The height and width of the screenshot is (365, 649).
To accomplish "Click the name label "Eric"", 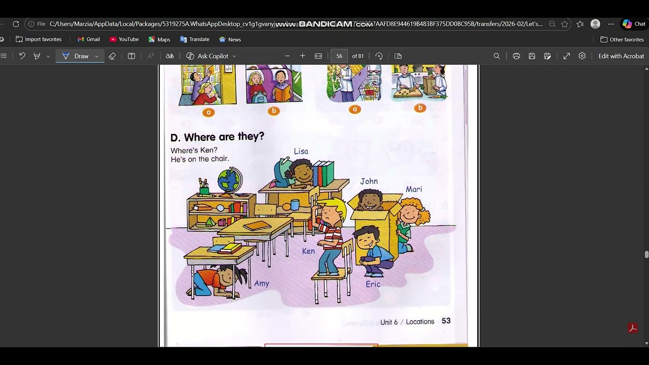I will coord(373,284).
